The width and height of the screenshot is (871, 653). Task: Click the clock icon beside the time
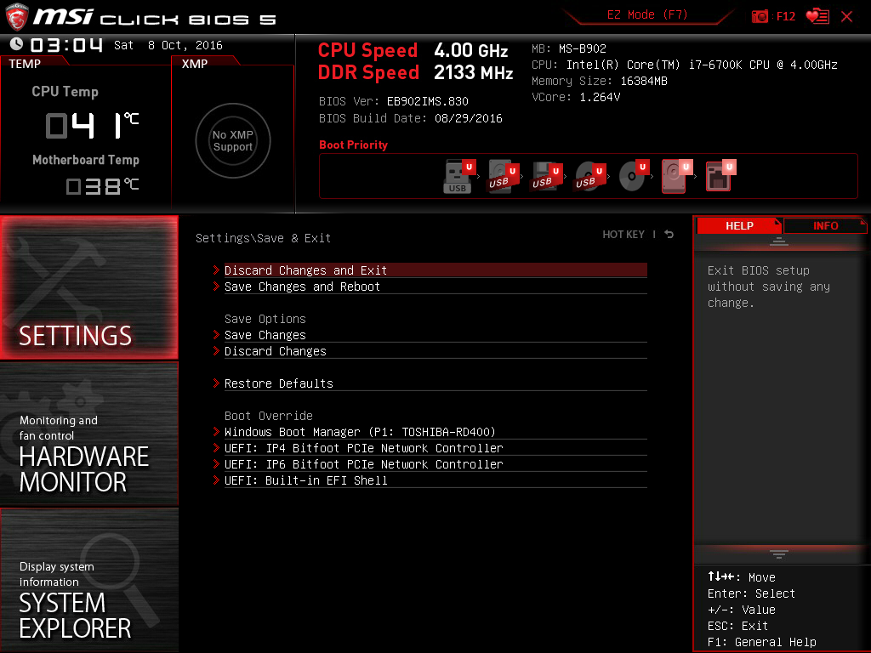pos(16,44)
